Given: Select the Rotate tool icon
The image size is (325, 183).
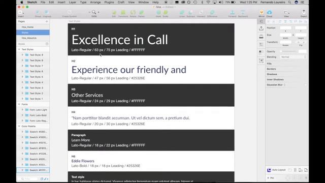Looking at the screenshot, I should [133, 13].
